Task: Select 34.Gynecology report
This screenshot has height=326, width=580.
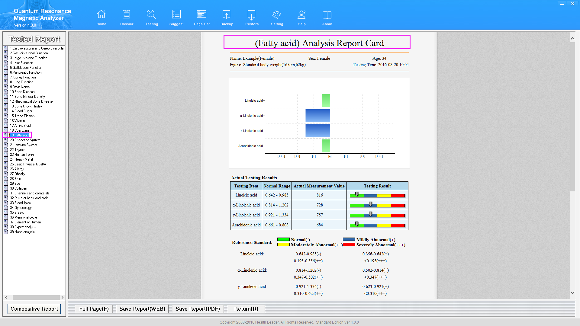Action: tap(21, 208)
